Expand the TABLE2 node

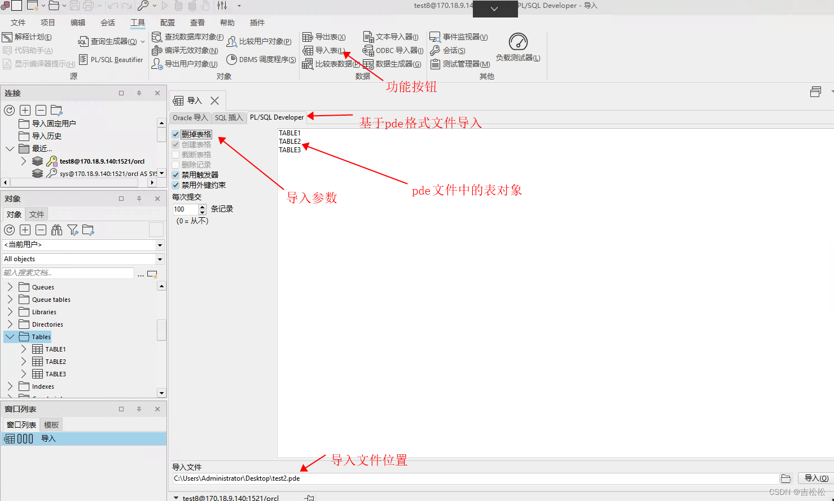(x=23, y=362)
